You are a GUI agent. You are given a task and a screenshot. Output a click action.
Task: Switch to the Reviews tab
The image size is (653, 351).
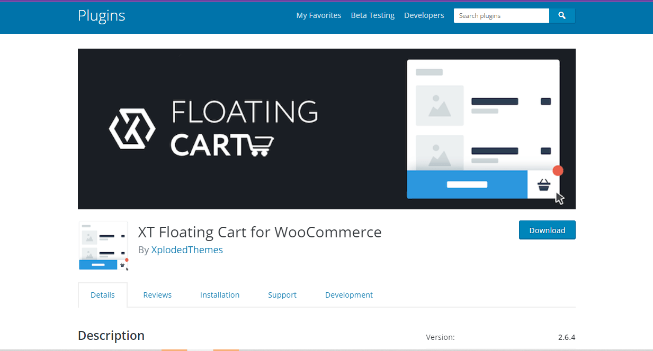click(157, 294)
